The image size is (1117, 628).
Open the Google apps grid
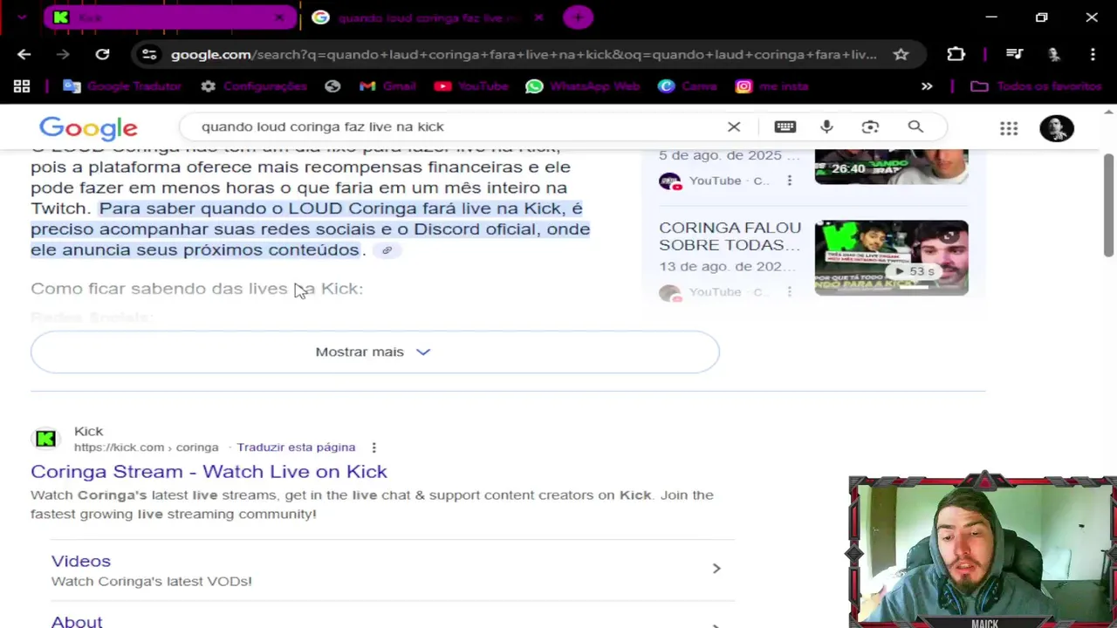[x=1009, y=128]
